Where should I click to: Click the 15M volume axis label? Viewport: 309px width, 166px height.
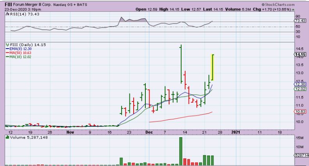[x=299, y=138]
